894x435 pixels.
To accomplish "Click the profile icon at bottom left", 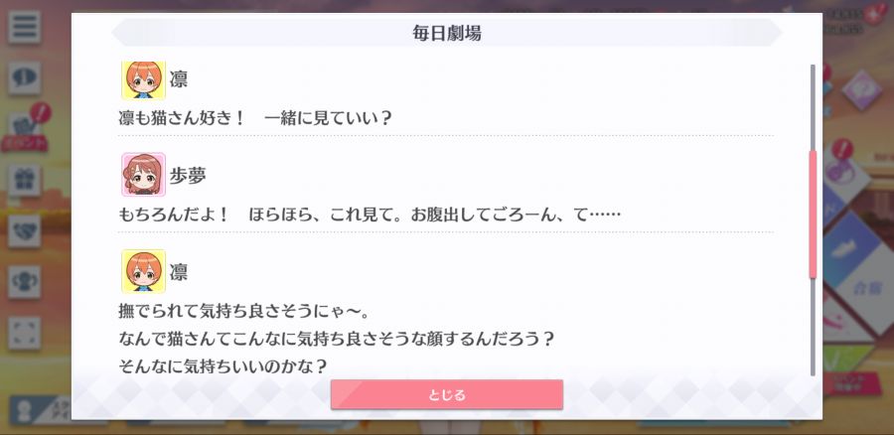I will 24,411.
